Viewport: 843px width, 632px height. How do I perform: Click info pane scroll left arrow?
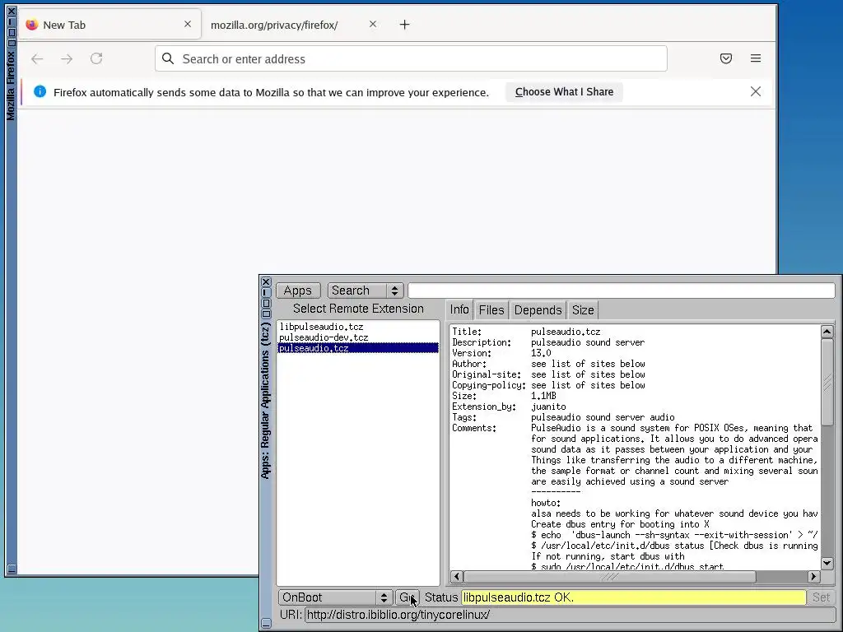456,577
